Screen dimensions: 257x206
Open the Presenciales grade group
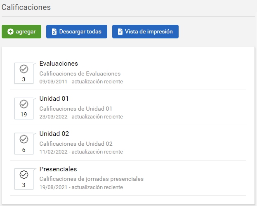pos(58,169)
